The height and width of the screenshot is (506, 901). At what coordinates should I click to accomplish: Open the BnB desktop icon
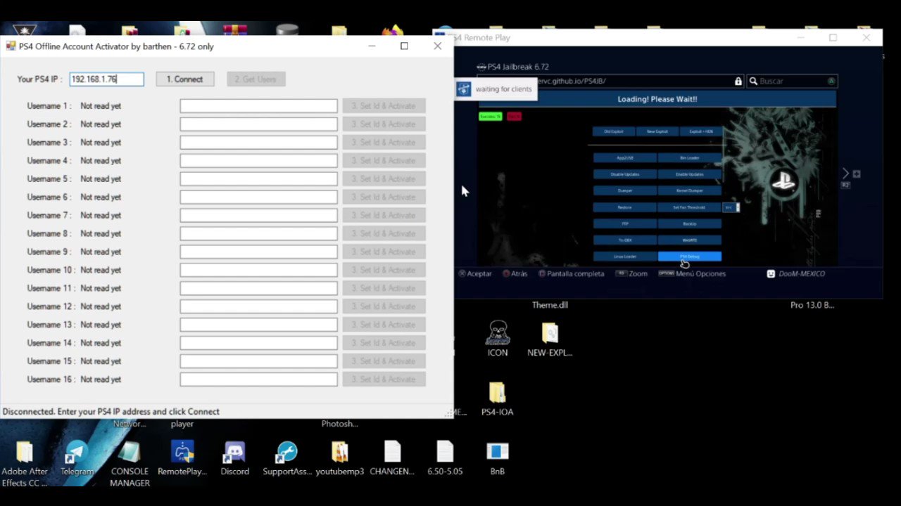pyautogui.click(x=497, y=459)
